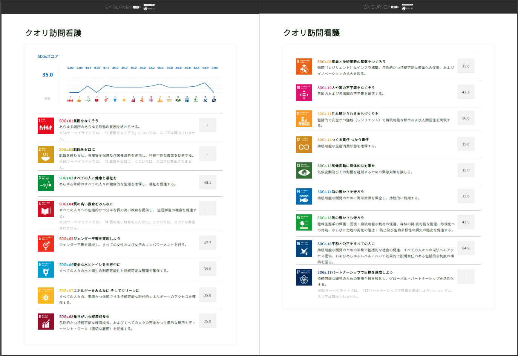Select the navy SDG 17 partnership flower icon in list
The width and height of the screenshot is (518, 356).
pyautogui.click(x=304, y=277)
